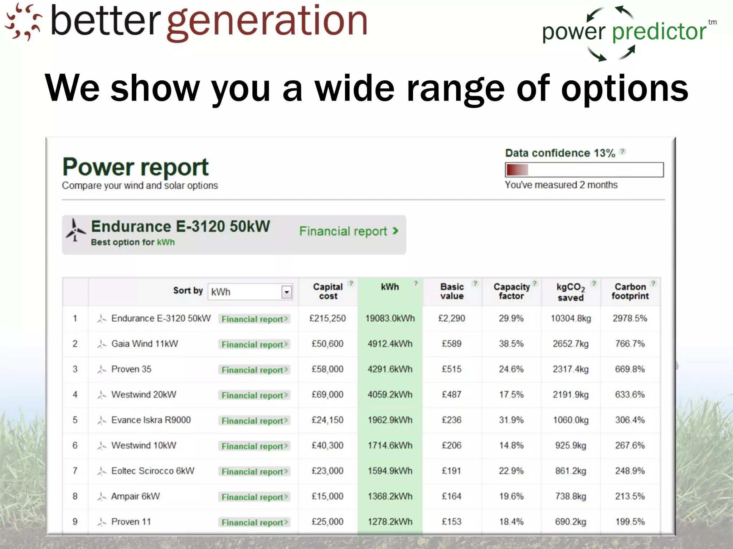733x549 pixels.
Task: Open Financial report for Eoltec Scirocco 6kW
Action: point(254,471)
